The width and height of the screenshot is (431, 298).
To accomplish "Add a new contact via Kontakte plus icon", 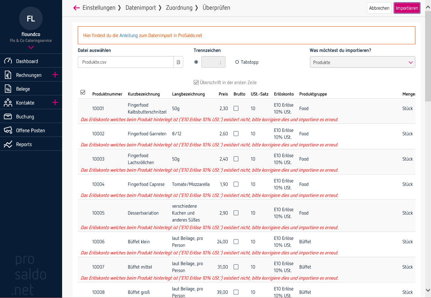I will click(x=55, y=103).
